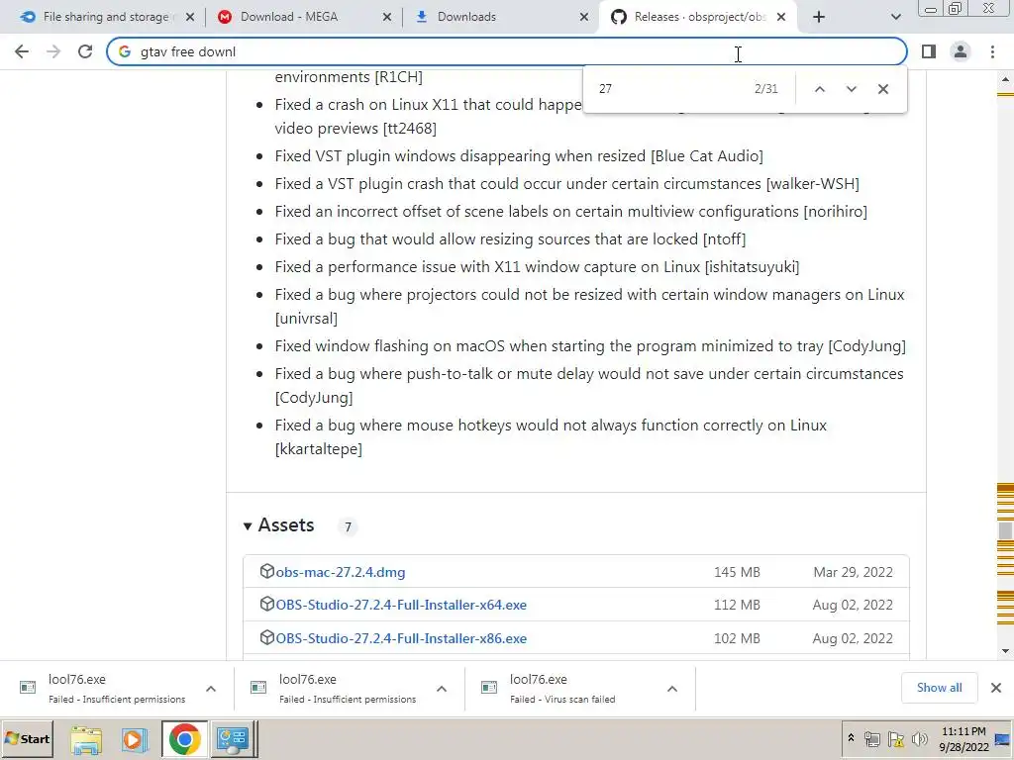
Task: Download OBS-Studio-27.2.4-Full-Installer-x64.exe
Action: pyautogui.click(x=401, y=605)
